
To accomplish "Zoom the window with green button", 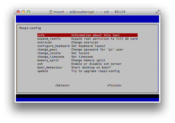I will pyautogui.click(x=28, y=12).
